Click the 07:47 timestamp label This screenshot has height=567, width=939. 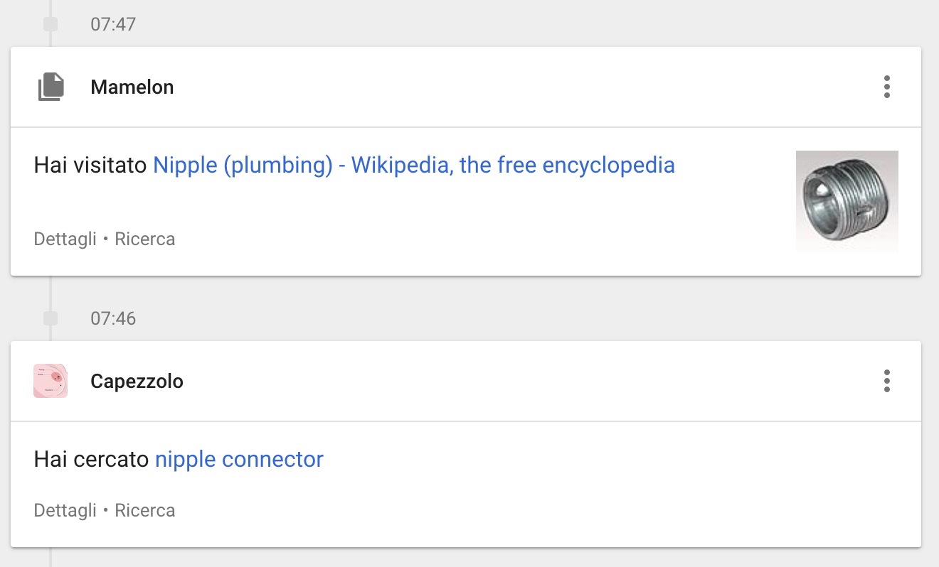point(112,25)
